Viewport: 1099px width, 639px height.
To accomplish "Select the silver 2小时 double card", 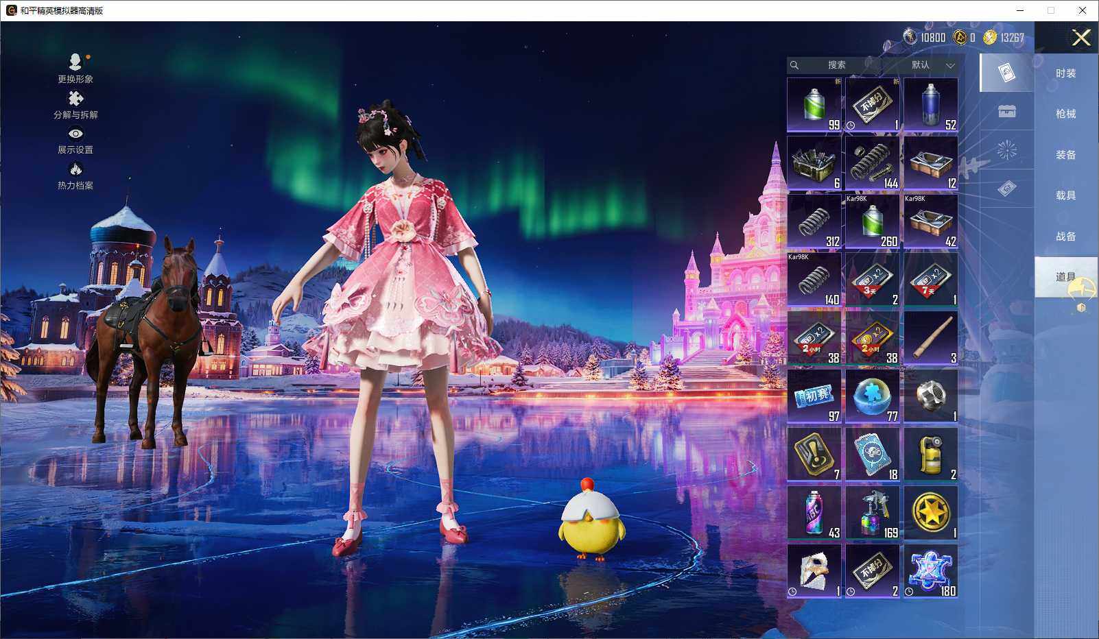I will click(814, 337).
